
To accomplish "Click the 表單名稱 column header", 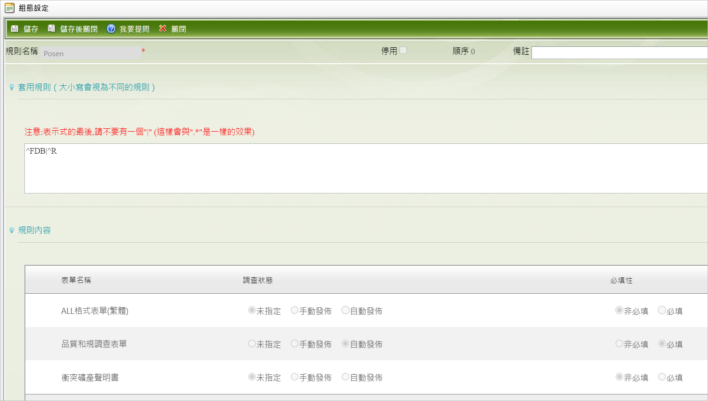I will 76,280.
